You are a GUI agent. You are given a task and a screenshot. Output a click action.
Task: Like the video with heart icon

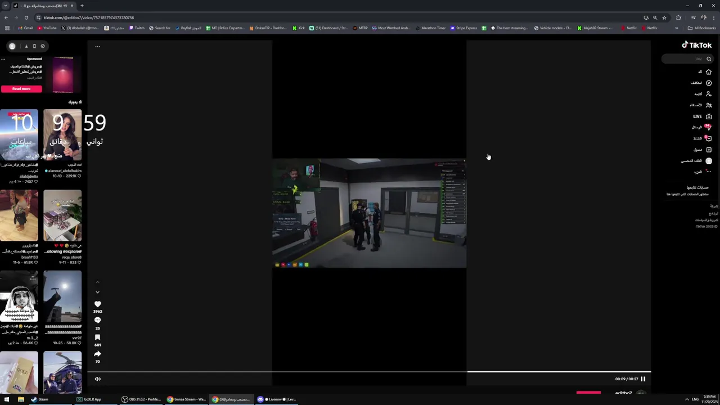click(97, 304)
